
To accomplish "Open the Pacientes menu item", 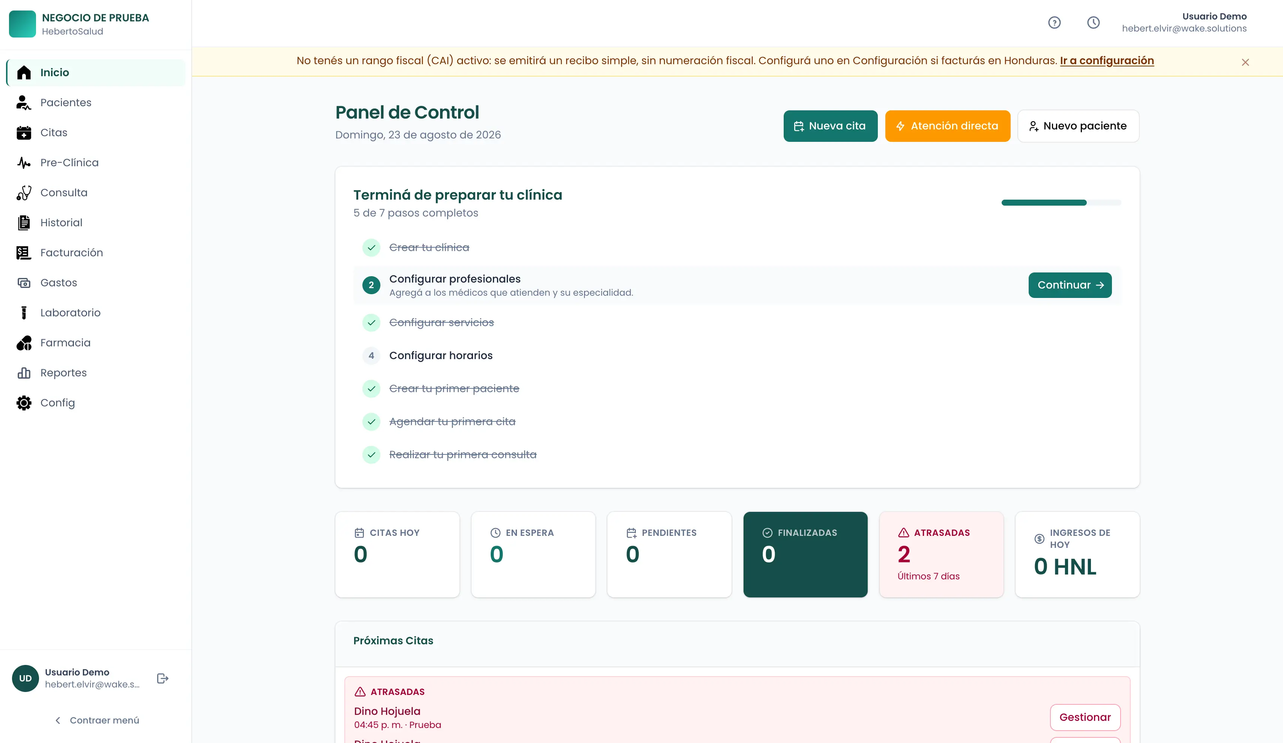I will [96, 102].
